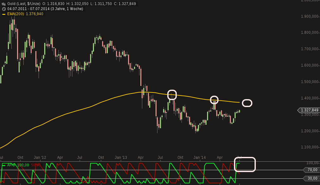Select the green Aroon legend marker
Screen dimensions: 320x185
point(4,165)
